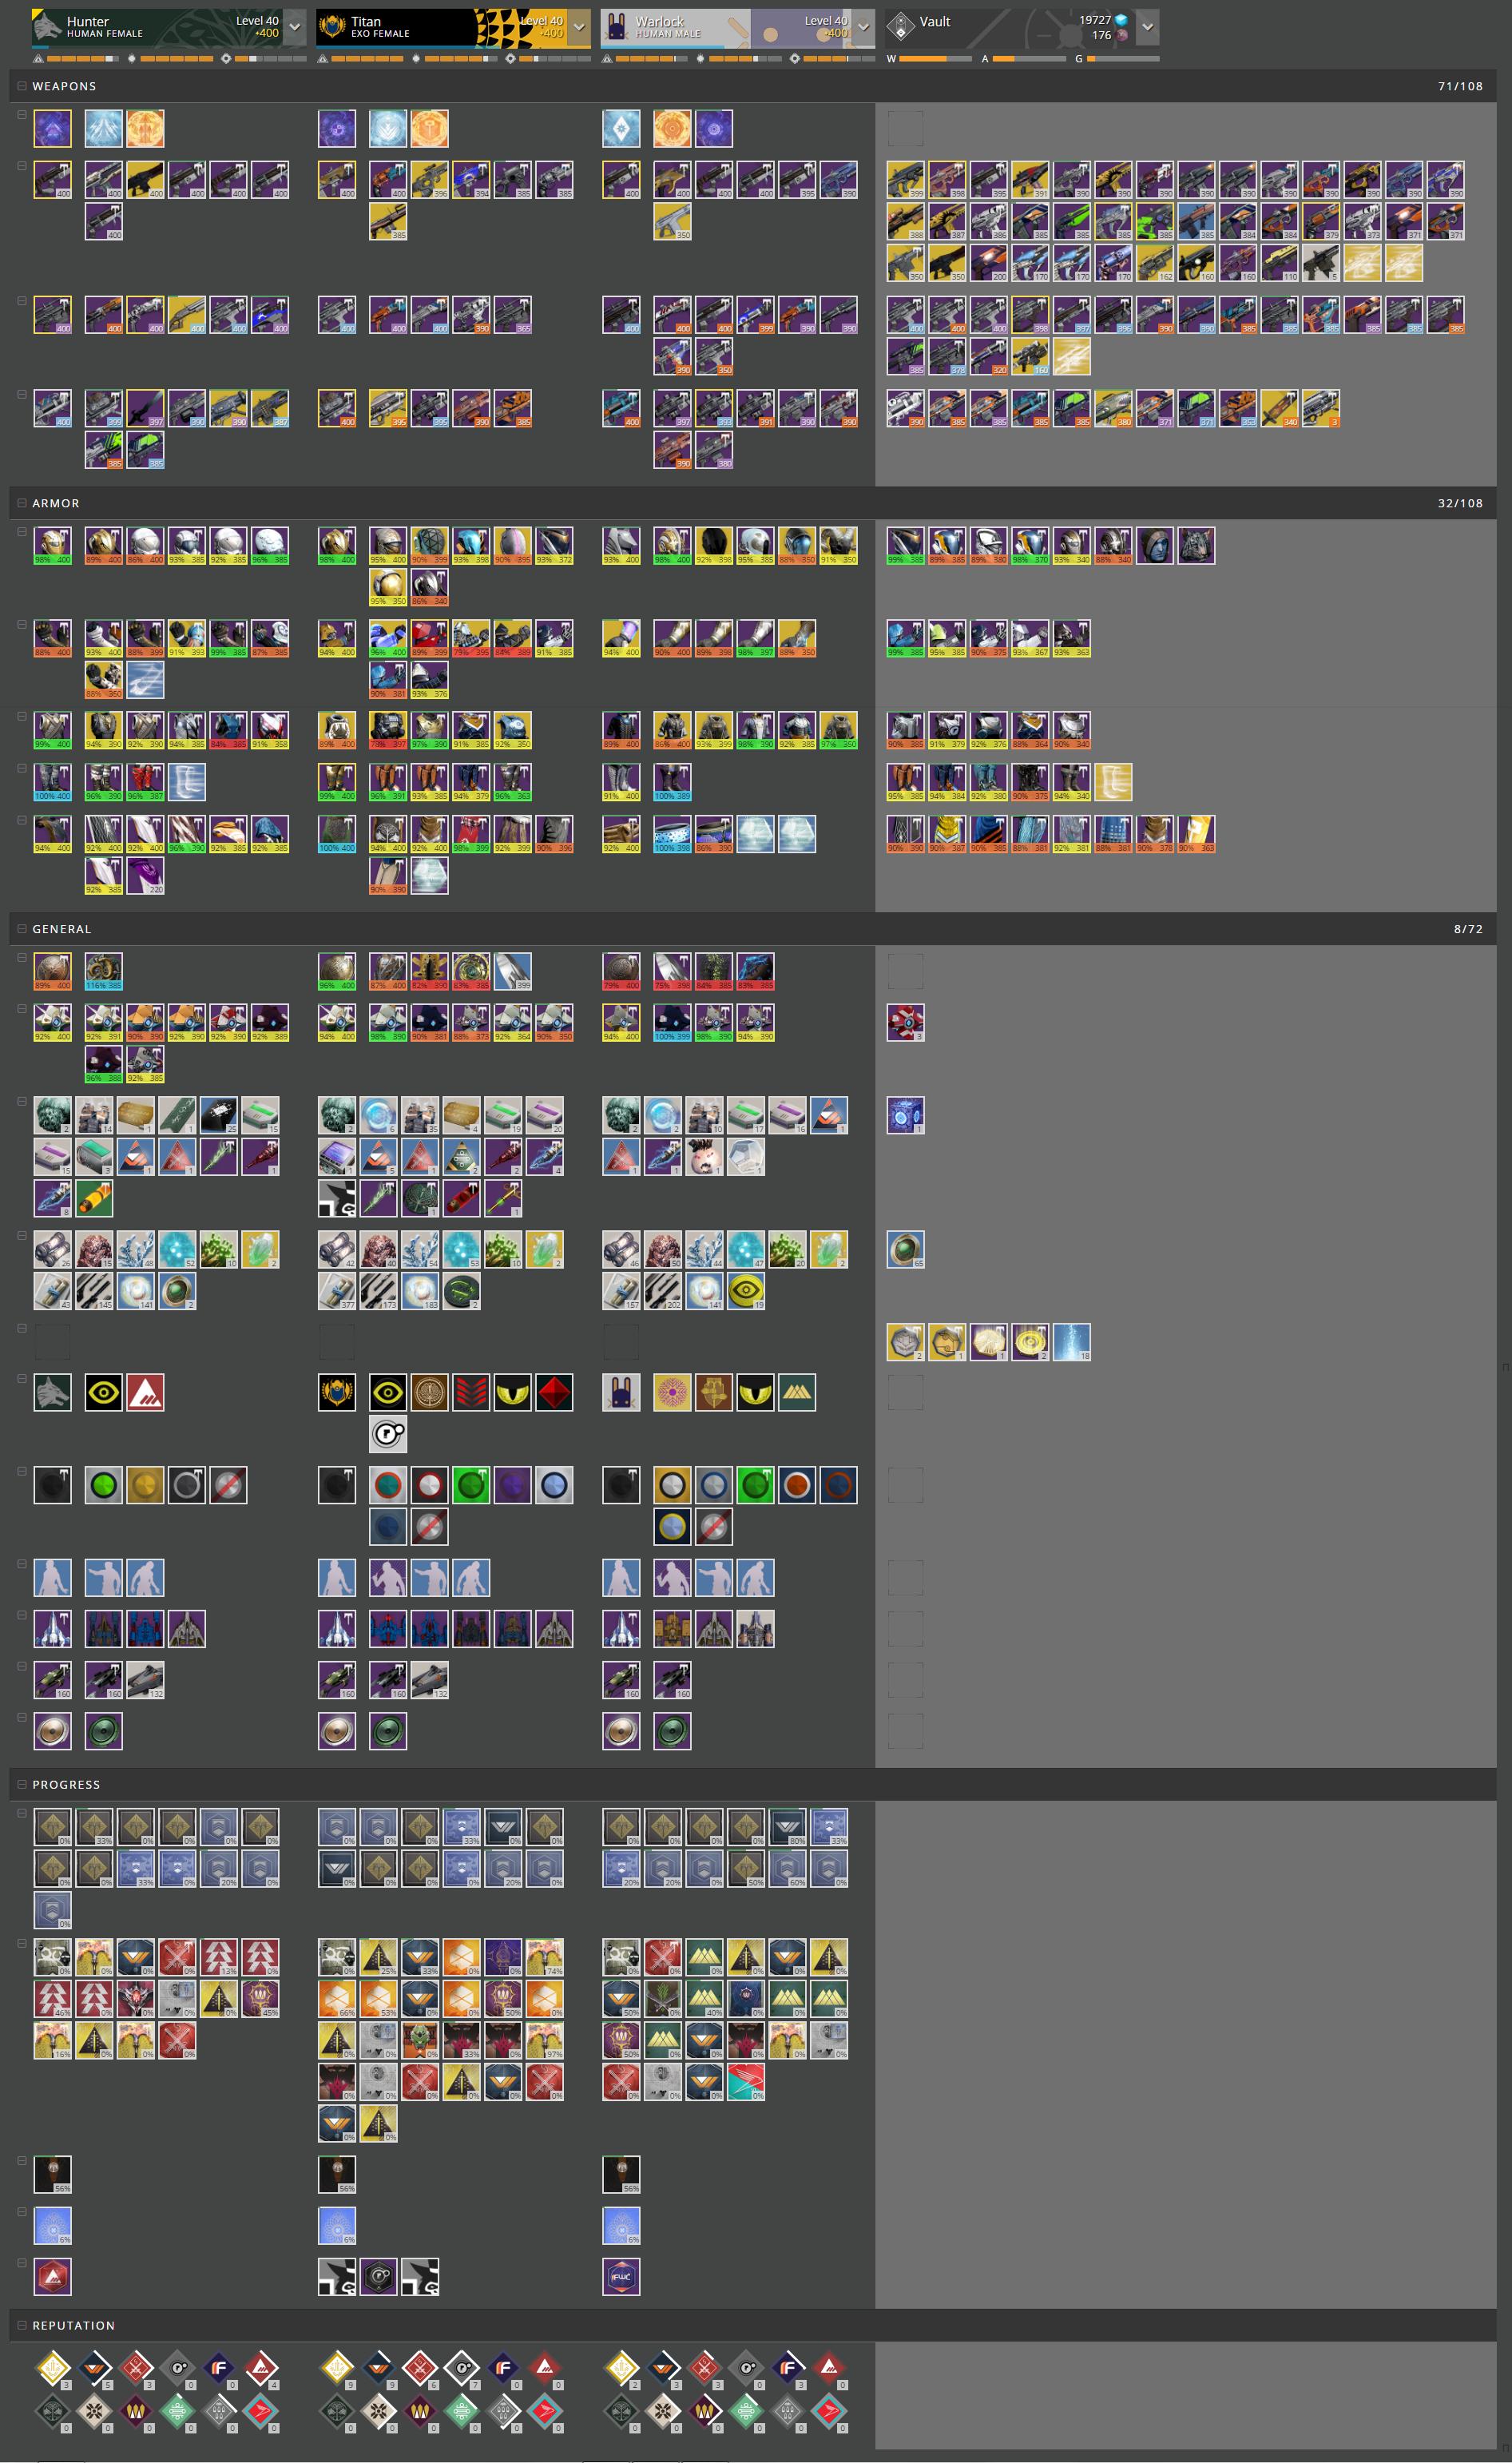Collapse the Progress section

coord(22,1784)
